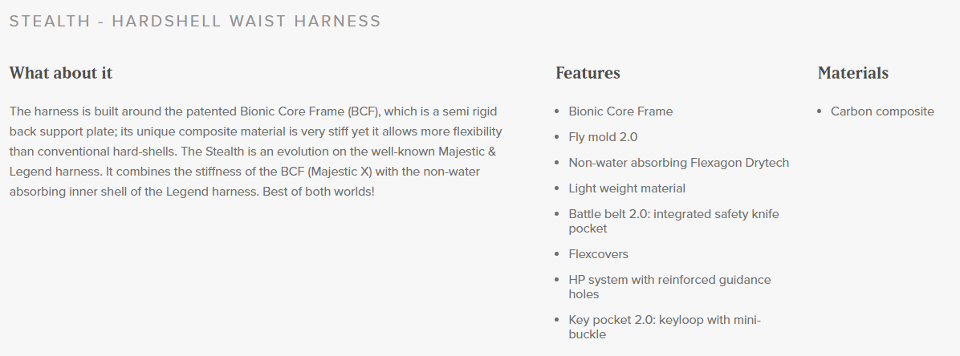This screenshot has height=356, width=960.
Task: Click the Features heading
Action: coord(588,74)
